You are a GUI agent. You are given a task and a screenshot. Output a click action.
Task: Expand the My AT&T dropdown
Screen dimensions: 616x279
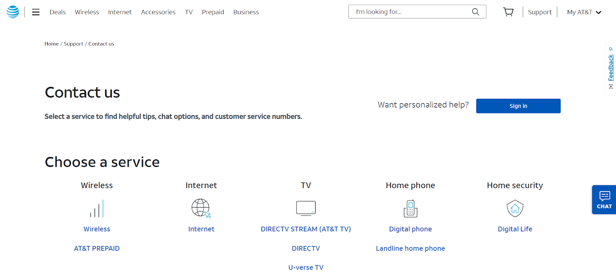pos(584,12)
